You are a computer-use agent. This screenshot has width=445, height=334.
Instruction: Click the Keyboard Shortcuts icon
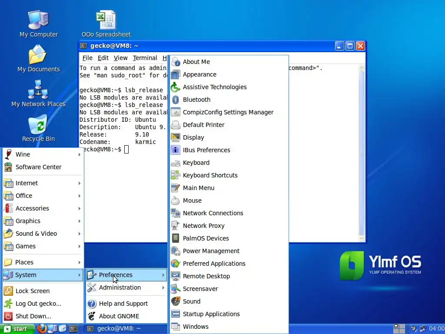coord(176,175)
